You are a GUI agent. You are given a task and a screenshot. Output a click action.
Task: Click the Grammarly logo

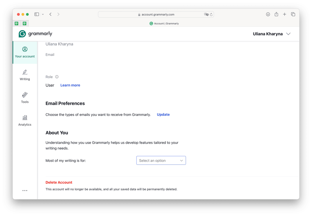coord(35,34)
